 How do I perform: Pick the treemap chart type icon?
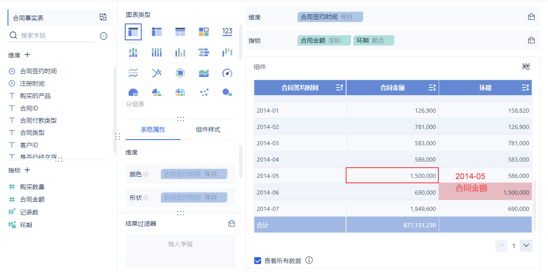pos(204,32)
